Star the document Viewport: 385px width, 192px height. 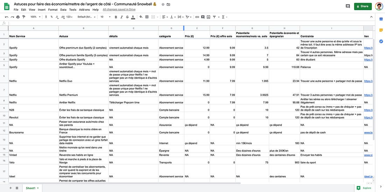click(163, 5)
